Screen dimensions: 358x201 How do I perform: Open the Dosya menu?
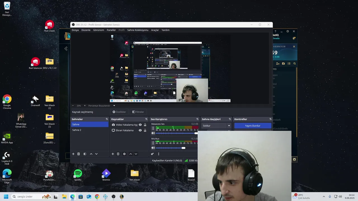tap(75, 30)
